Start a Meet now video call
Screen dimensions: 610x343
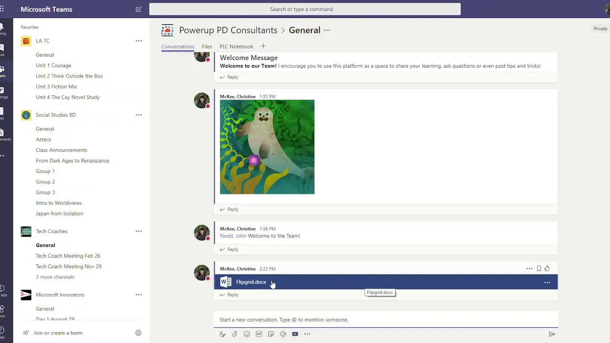coord(283,334)
